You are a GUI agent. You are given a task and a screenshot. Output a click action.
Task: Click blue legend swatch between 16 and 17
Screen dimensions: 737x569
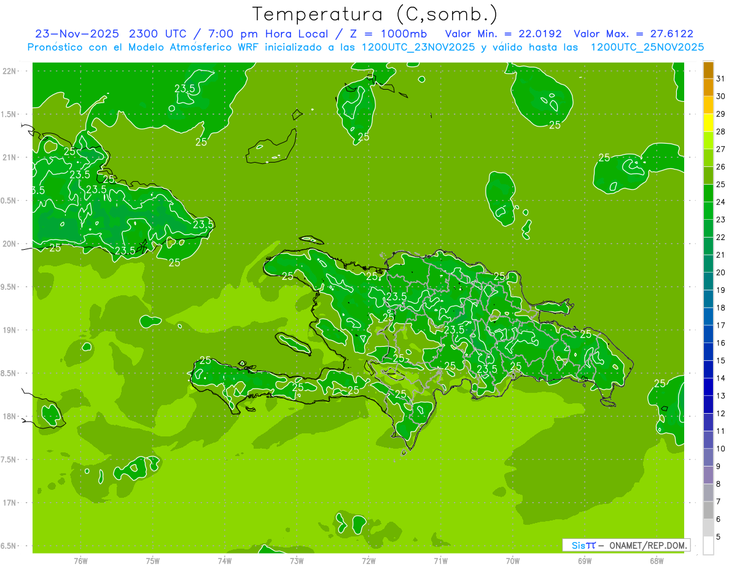coord(708,334)
